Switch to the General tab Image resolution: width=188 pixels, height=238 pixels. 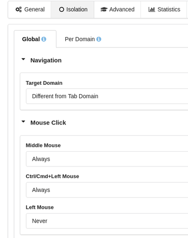point(30,9)
